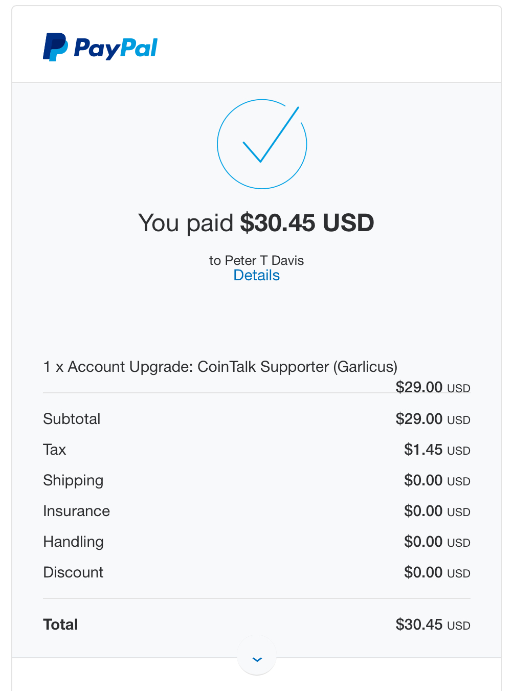The width and height of the screenshot is (514, 691).
Task: Click the $29.00 USD item price
Action: (433, 388)
